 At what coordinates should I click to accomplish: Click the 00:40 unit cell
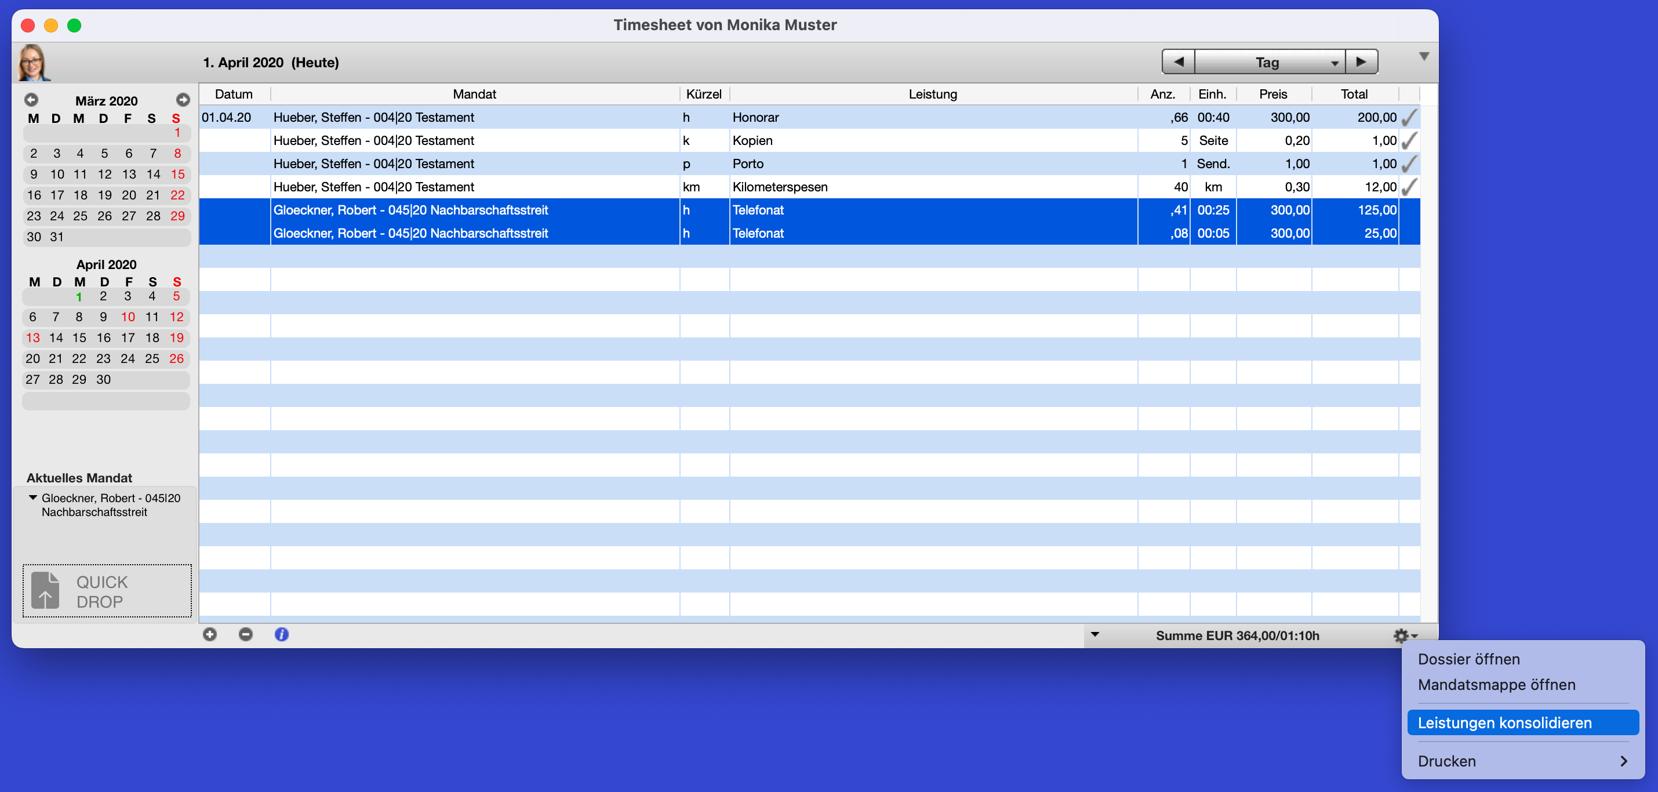click(x=1213, y=117)
